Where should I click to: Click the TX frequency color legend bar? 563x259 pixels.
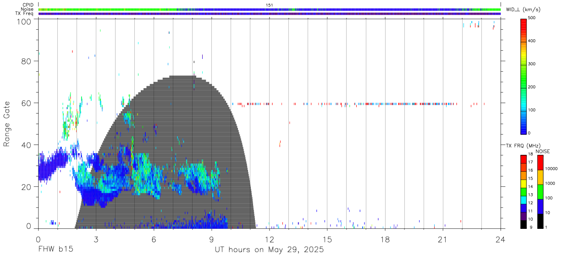click(x=524, y=191)
